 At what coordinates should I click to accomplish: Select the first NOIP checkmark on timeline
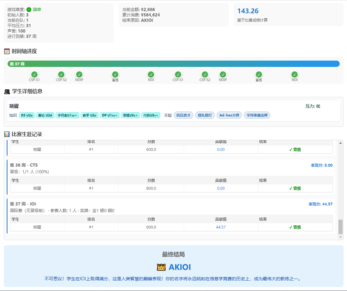tap(79, 74)
